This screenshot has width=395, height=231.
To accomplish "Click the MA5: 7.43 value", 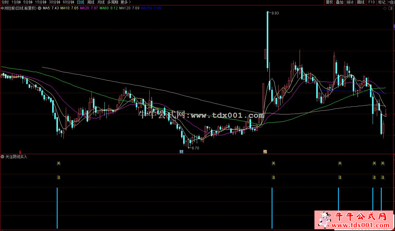I will (x=51, y=8).
